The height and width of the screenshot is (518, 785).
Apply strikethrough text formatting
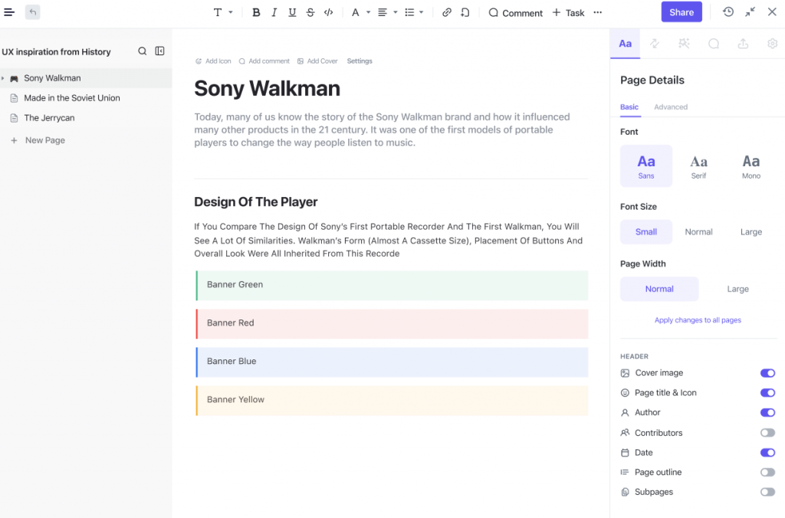point(310,12)
